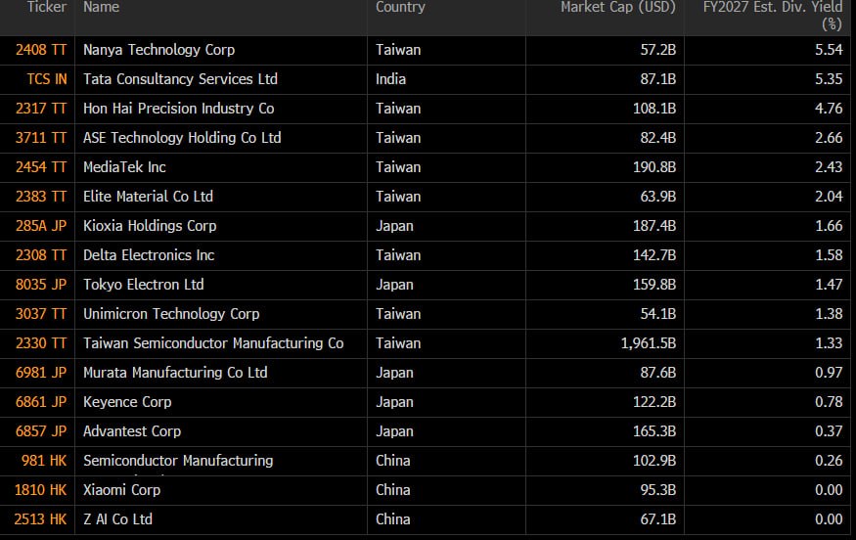Click the 4.76 dividend yield value

(x=829, y=109)
